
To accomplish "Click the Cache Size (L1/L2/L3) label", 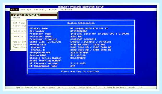I will (45, 42).
